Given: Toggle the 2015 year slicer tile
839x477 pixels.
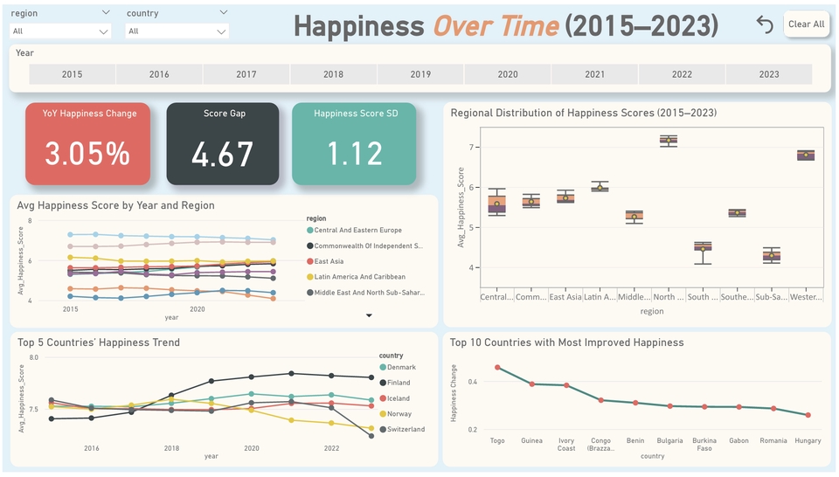Looking at the screenshot, I should point(72,74).
